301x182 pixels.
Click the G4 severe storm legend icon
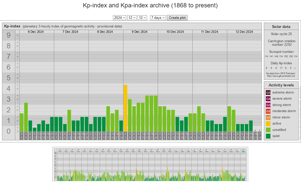click(268, 99)
